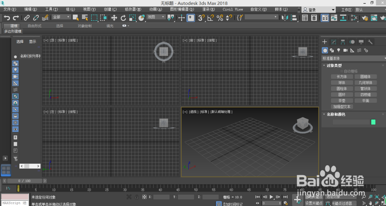
Task: Create a 长方体 box primitive
Action: (x=342, y=77)
